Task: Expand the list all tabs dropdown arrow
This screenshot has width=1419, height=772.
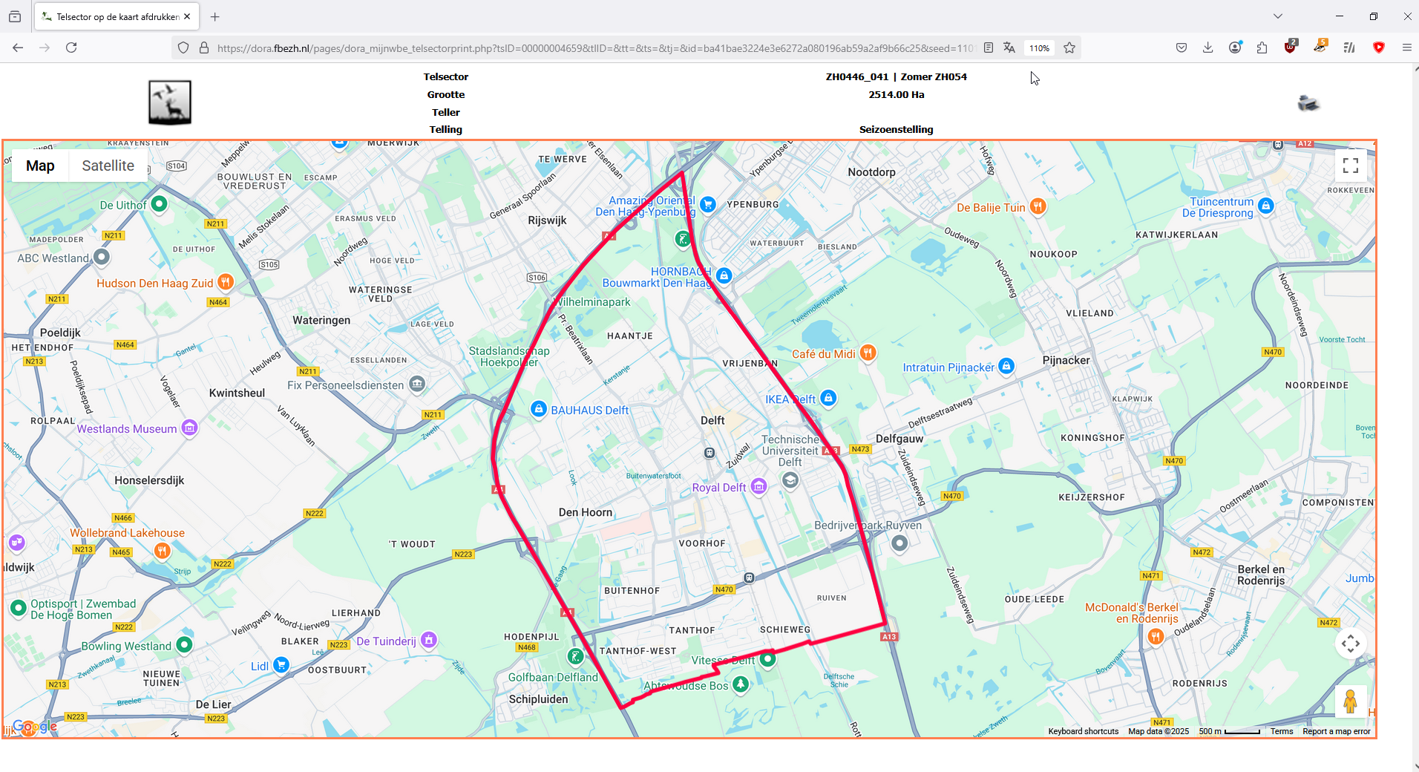Action: click(x=1278, y=16)
